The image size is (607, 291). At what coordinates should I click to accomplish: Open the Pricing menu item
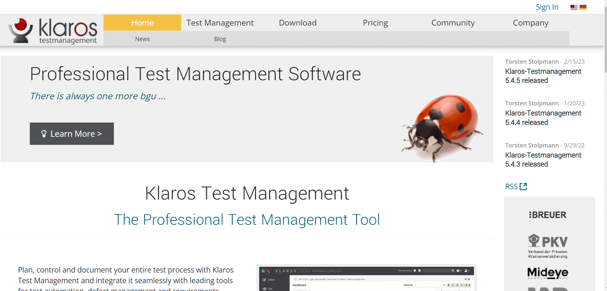[x=375, y=23]
